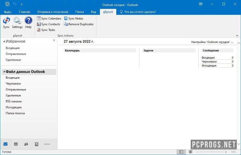Start Sync Calendars action
Screen dimensions: 241x155
[x=49, y=18]
